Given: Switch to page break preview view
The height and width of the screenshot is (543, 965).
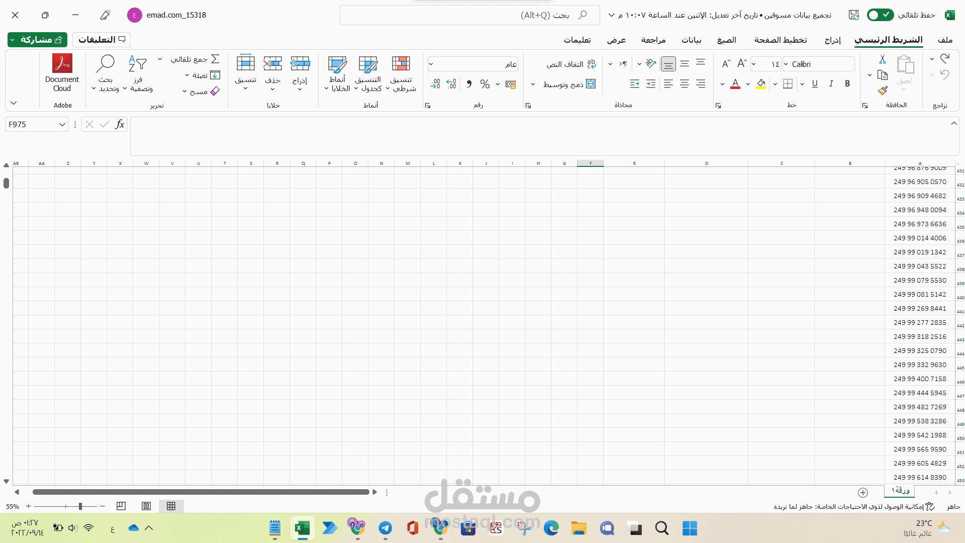Looking at the screenshot, I should pos(121,506).
